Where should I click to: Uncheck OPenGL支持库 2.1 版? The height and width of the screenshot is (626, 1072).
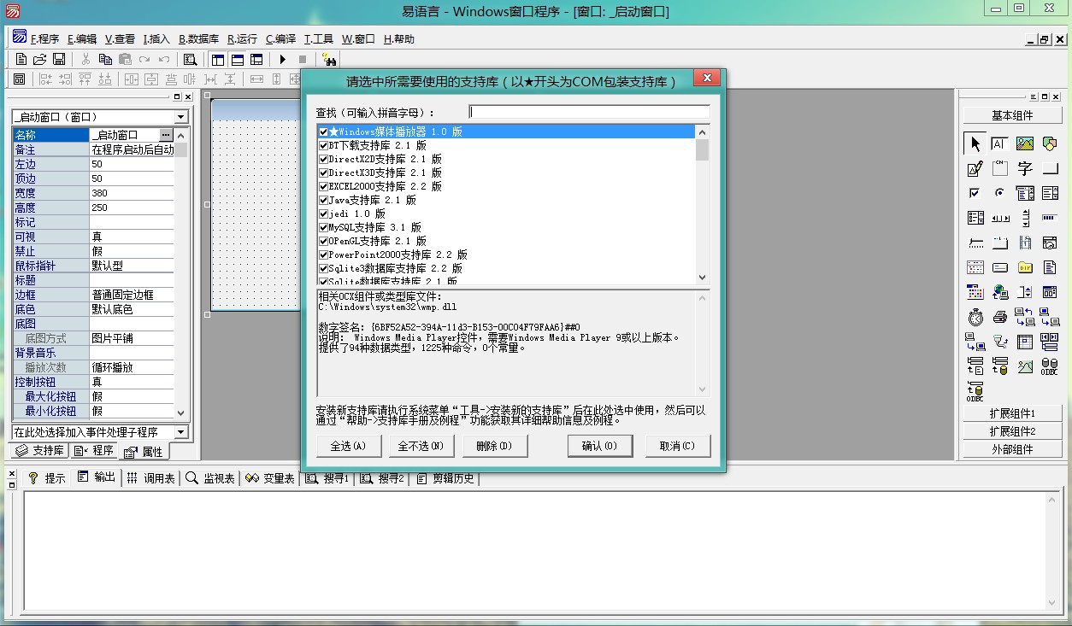323,241
